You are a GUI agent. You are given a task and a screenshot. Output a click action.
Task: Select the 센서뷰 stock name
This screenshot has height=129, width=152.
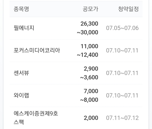(21, 73)
